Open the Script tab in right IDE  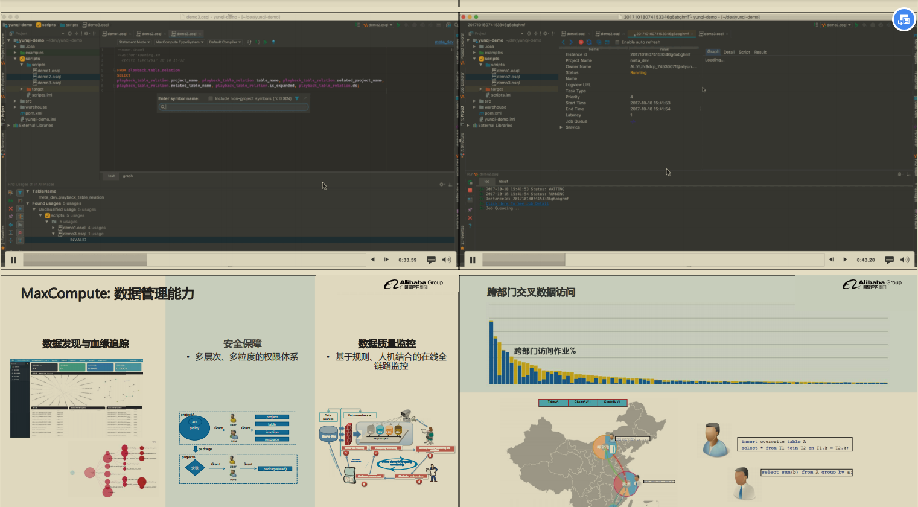point(744,52)
